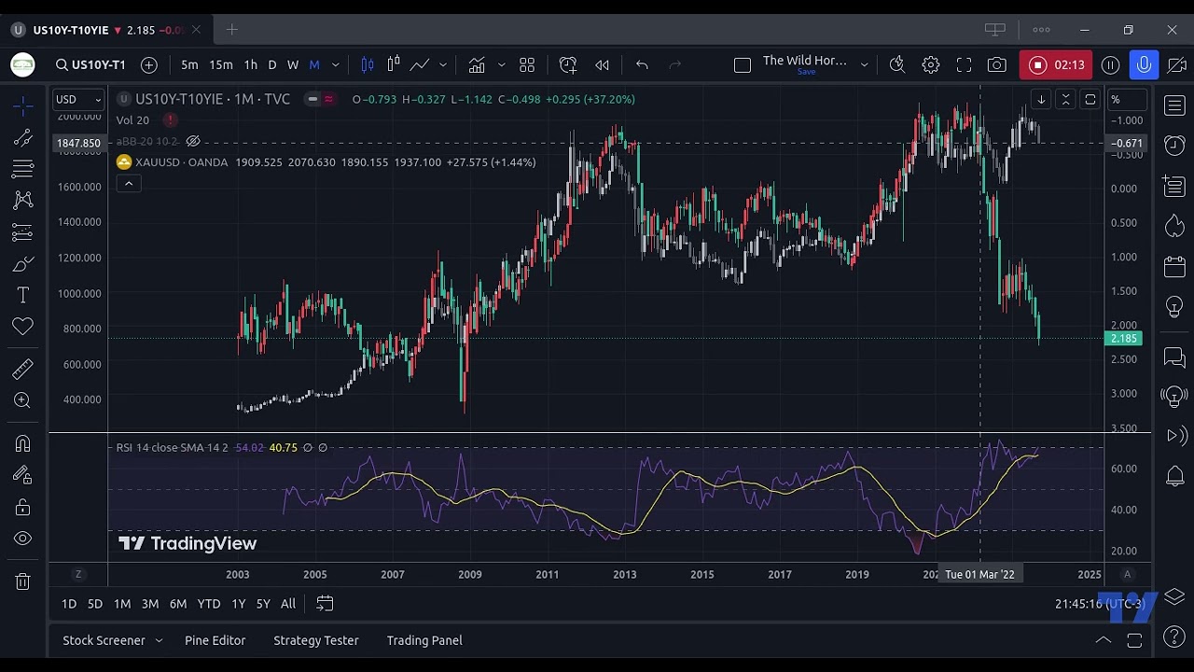Viewport: 1194px width, 672px height.
Task: Open quick search lightning magnifier
Action: coord(897,64)
